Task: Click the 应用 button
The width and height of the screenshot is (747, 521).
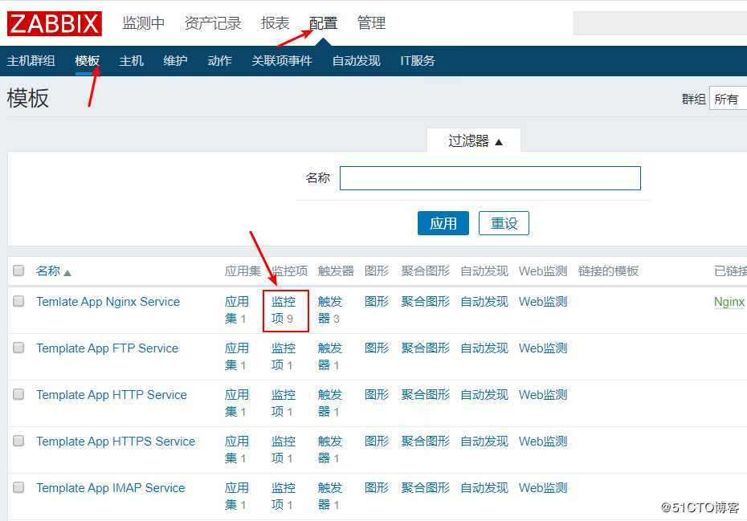Action: [443, 222]
